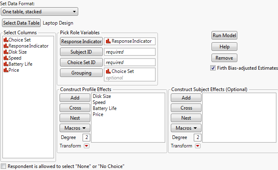Screen dimensions: 278x170
Task: Click the Choice Set column icon
Action: tap(6, 40)
